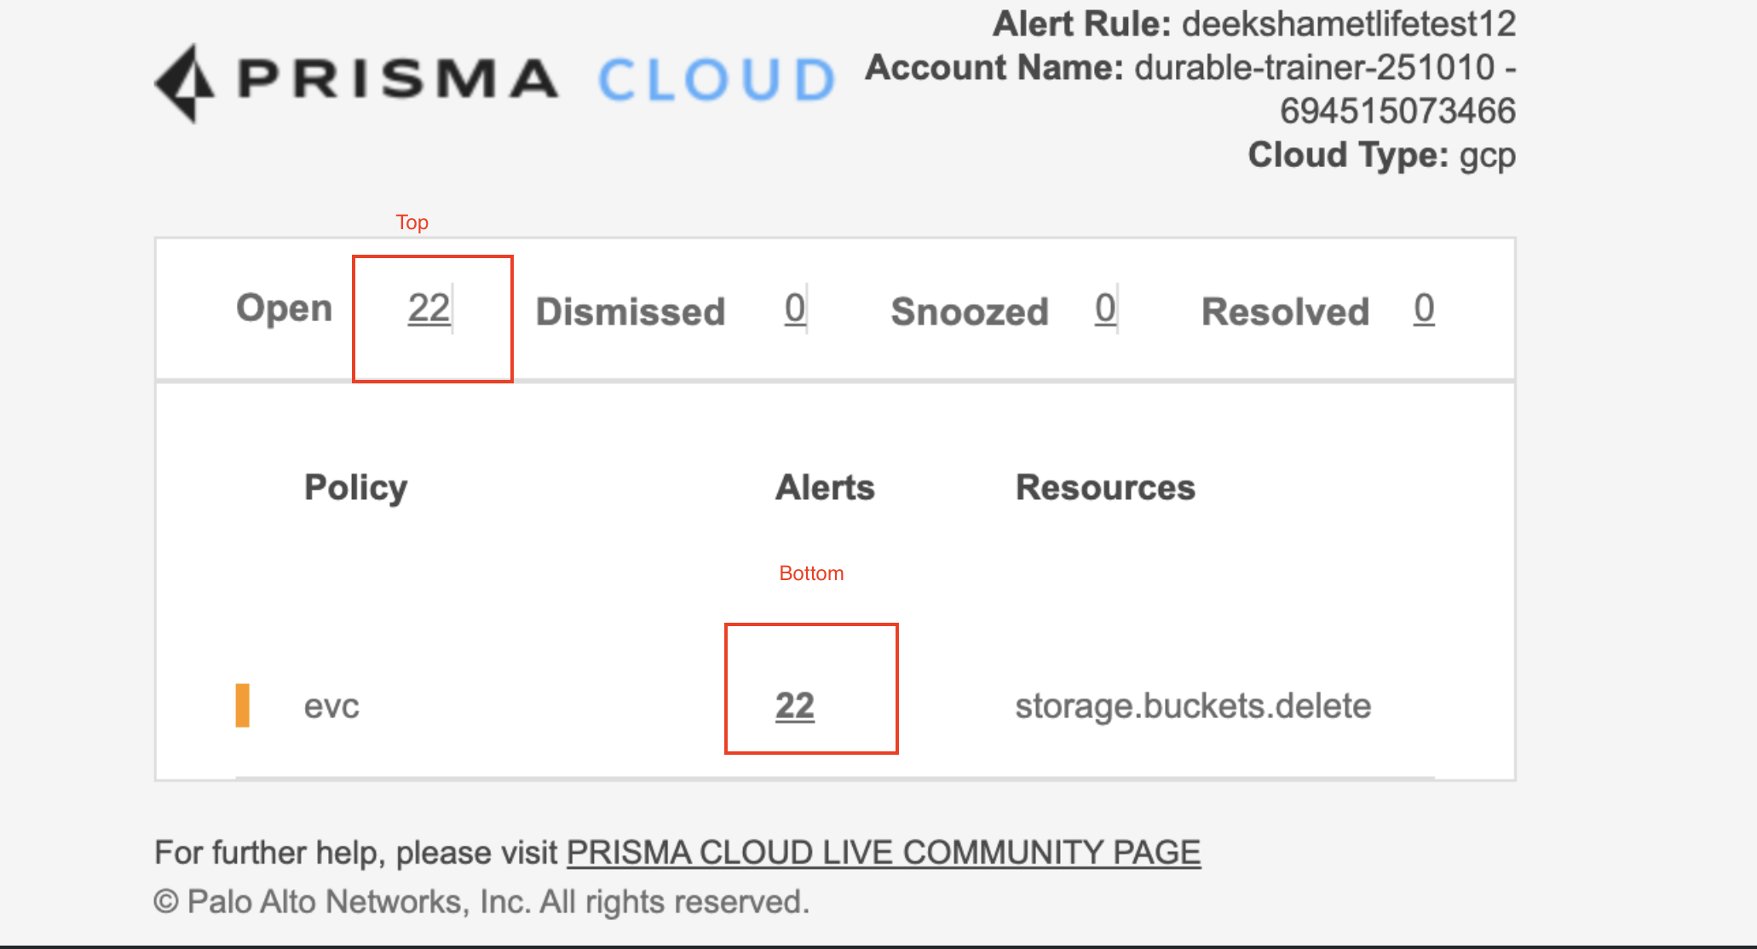Click the Prisma Cloud logo icon
Viewport: 1757px width, 949px height.
click(x=184, y=83)
